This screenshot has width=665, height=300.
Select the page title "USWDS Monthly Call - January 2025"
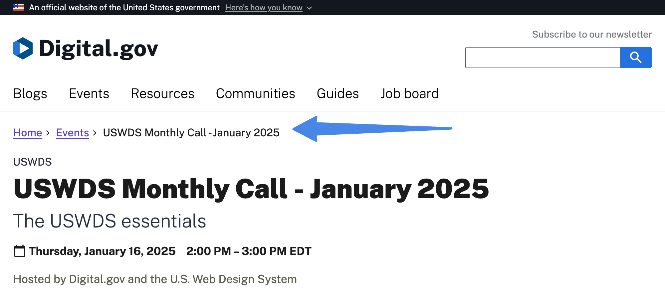[x=251, y=188]
